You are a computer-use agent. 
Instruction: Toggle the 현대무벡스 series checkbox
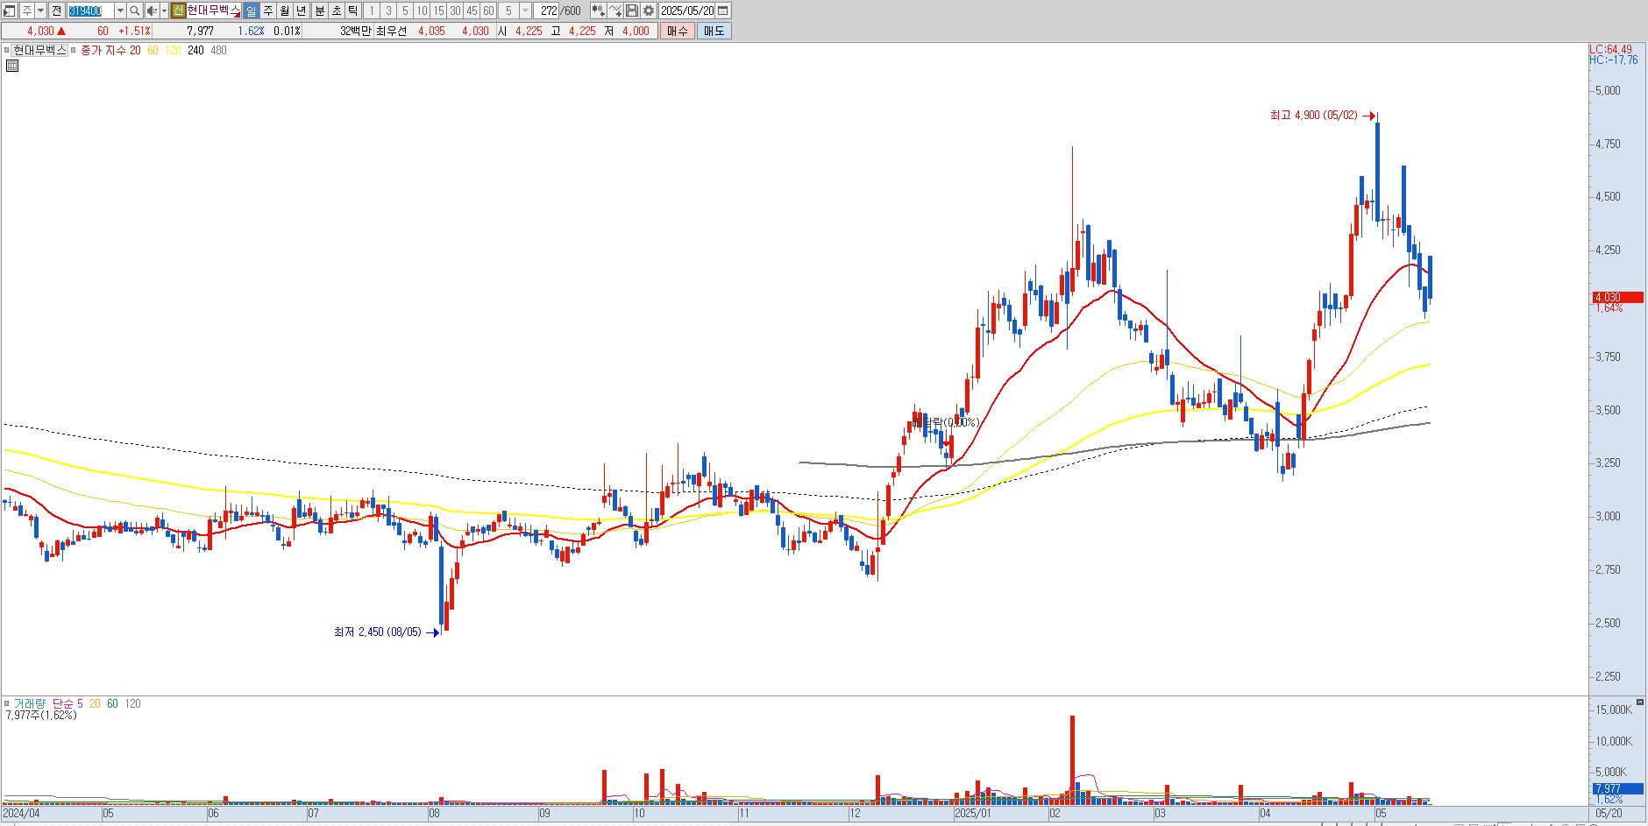(7, 50)
